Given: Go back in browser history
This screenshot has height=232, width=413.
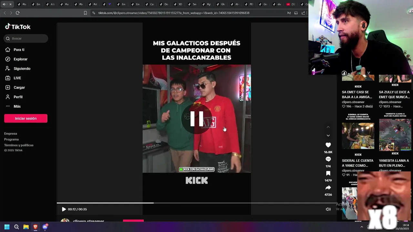Looking at the screenshot, I should click(x=5, y=13).
